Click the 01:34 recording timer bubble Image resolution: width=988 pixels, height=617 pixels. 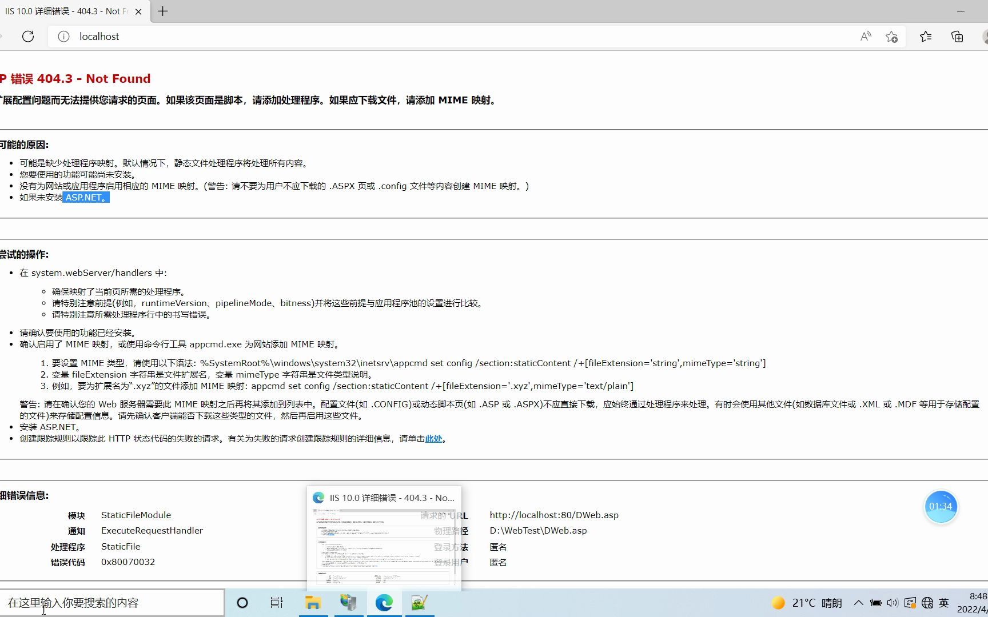941,506
